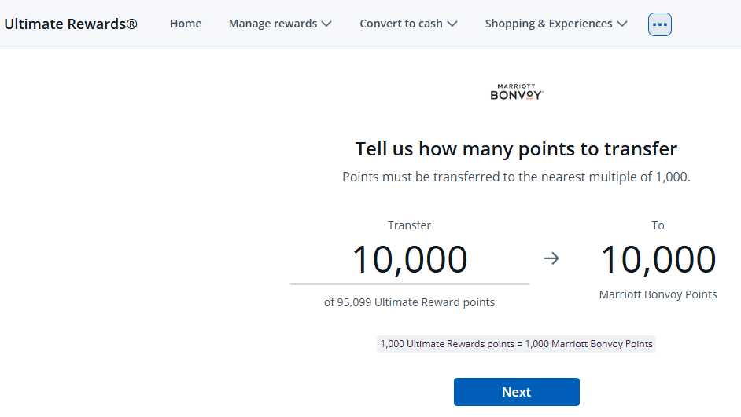Expand the Manage rewards chevron
741x417 pixels.
[x=326, y=24]
